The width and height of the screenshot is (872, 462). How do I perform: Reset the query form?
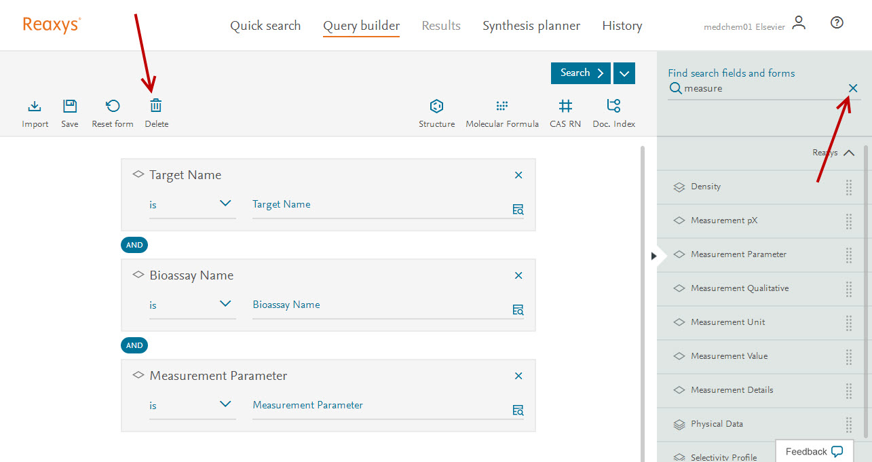coord(113,107)
